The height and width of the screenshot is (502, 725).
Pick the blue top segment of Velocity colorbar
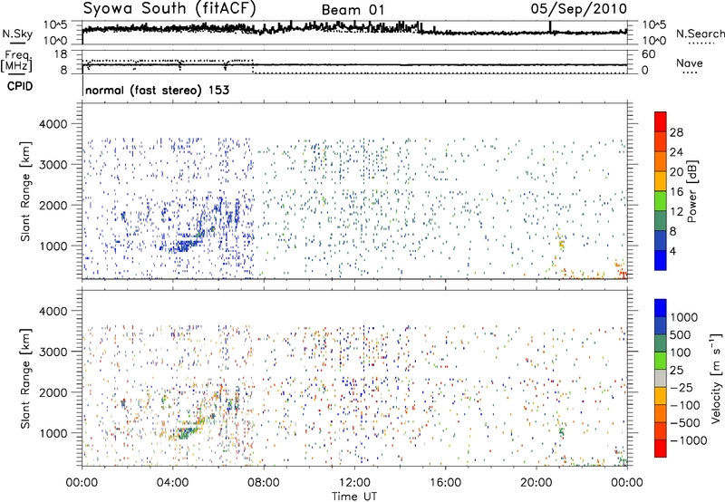661,308
